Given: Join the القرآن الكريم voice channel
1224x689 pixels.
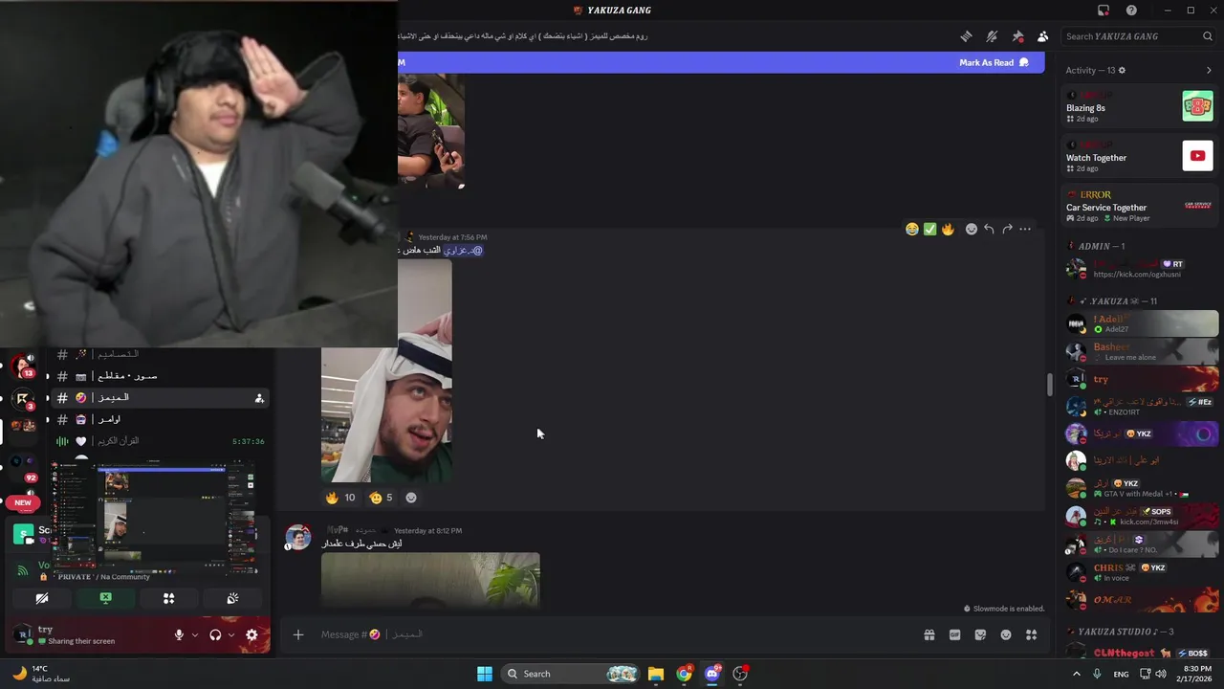Looking at the screenshot, I should point(161,441).
